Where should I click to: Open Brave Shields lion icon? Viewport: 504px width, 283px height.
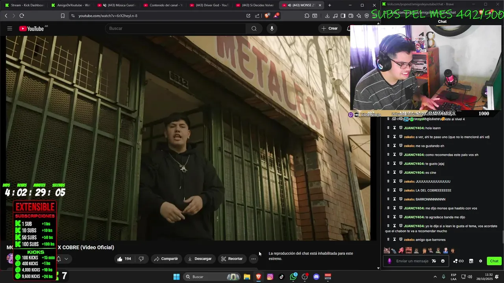tap(267, 16)
